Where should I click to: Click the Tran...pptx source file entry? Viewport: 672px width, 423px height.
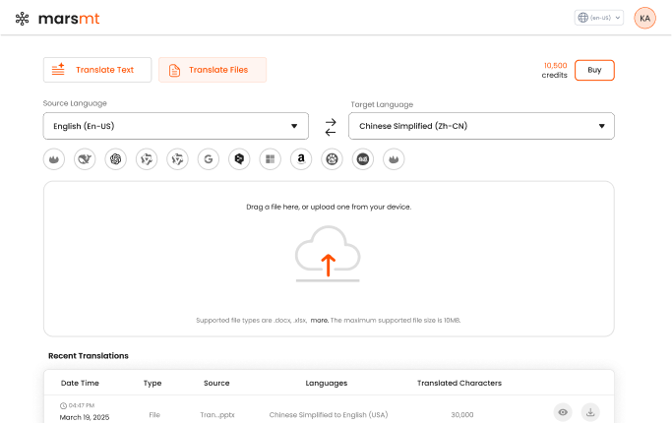(215, 415)
